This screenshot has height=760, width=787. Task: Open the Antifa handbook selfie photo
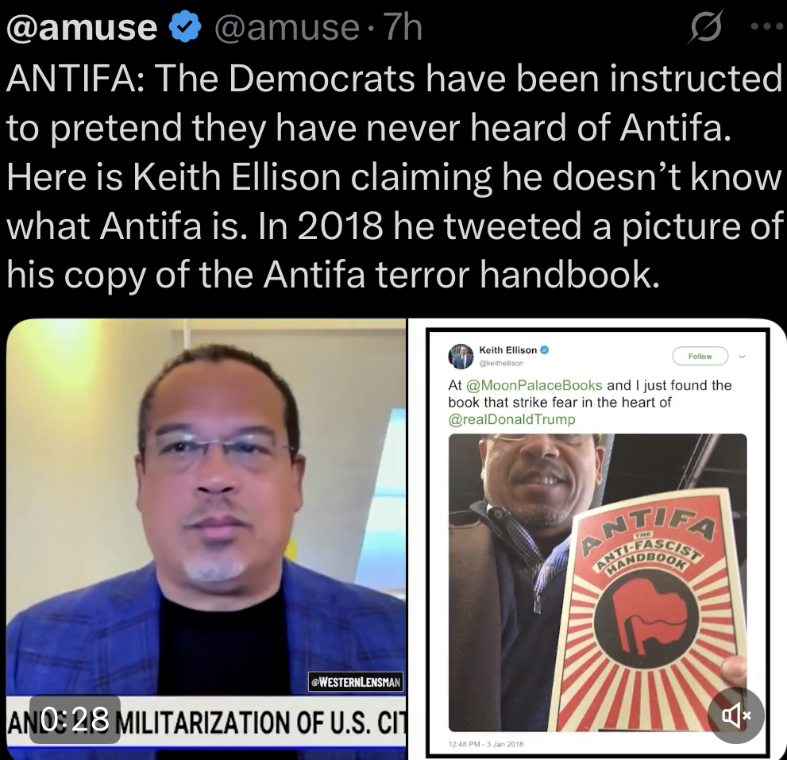(x=597, y=582)
